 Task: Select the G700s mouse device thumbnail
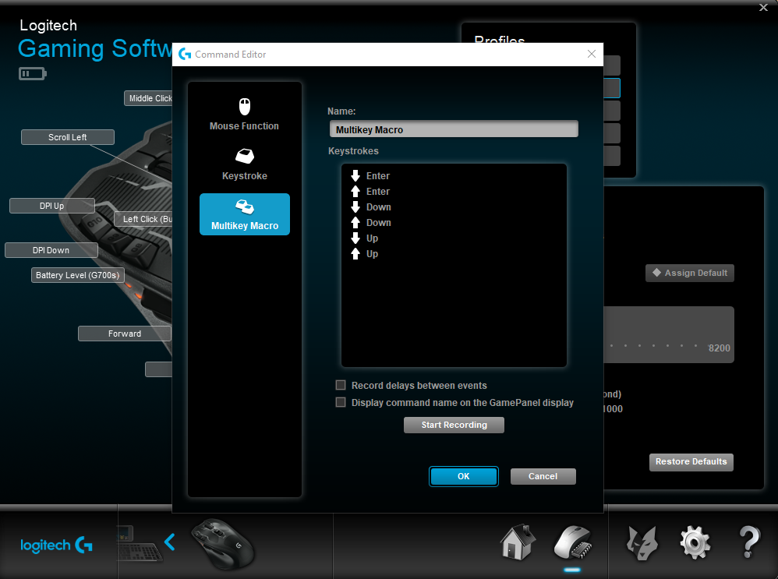point(223,544)
